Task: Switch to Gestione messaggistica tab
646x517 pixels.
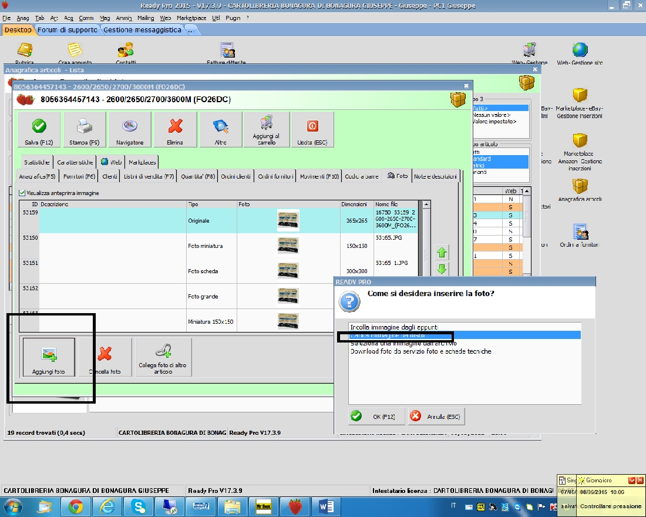Action: [142, 30]
